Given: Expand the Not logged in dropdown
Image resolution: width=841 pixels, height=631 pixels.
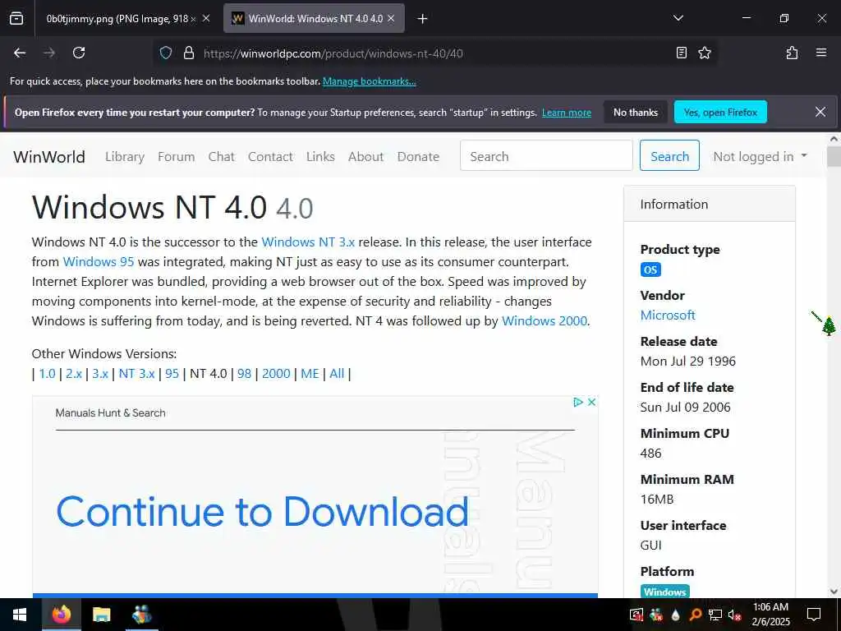Looking at the screenshot, I should tap(760, 156).
